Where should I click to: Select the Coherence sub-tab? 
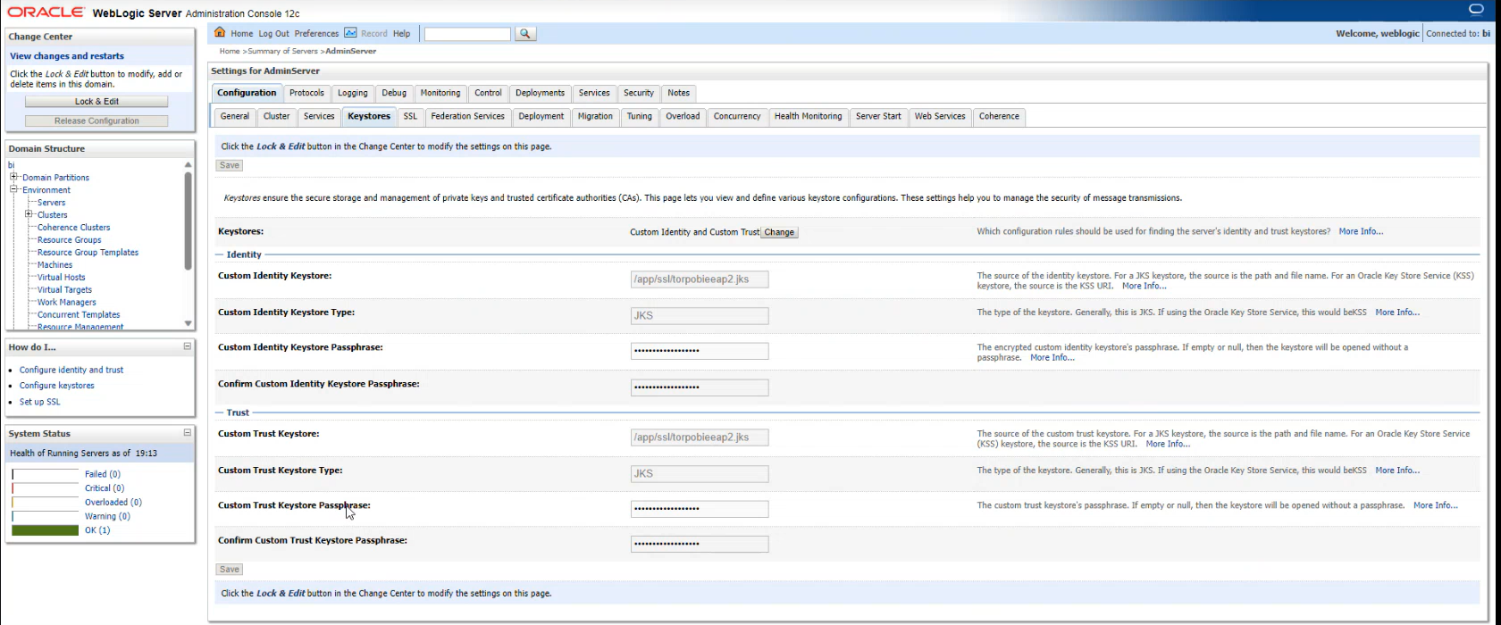click(x=999, y=116)
